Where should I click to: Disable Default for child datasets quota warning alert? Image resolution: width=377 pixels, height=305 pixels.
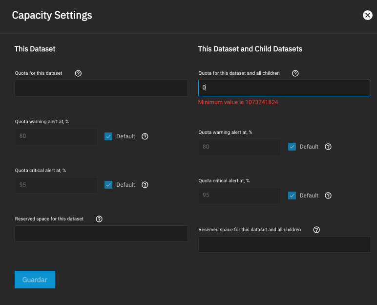pos(292,147)
